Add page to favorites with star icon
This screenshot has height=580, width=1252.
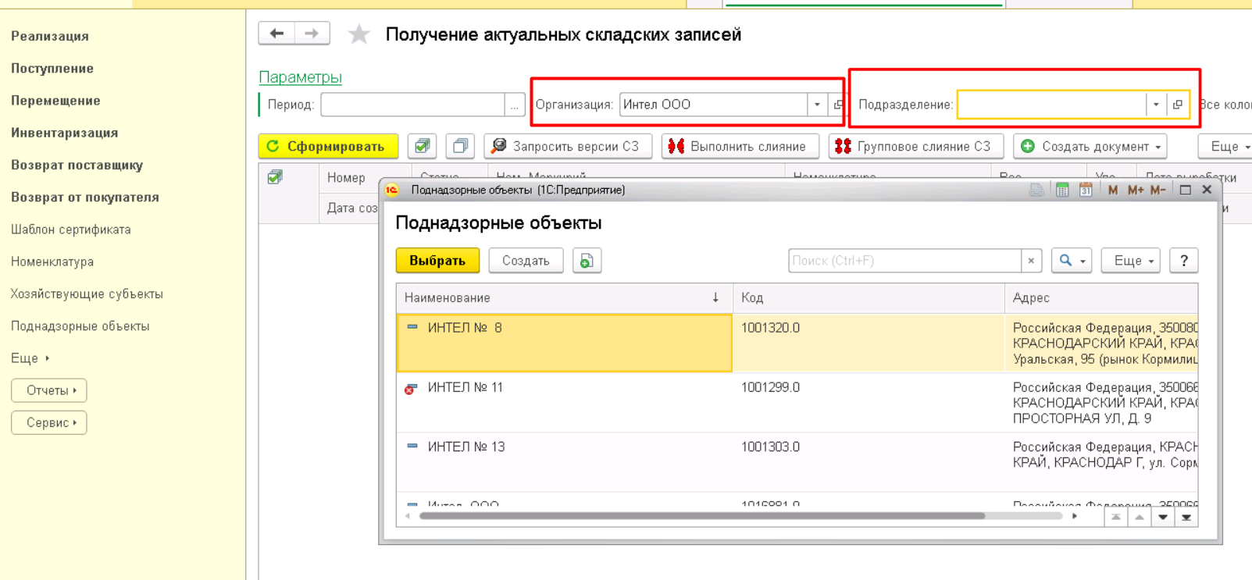(x=358, y=34)
